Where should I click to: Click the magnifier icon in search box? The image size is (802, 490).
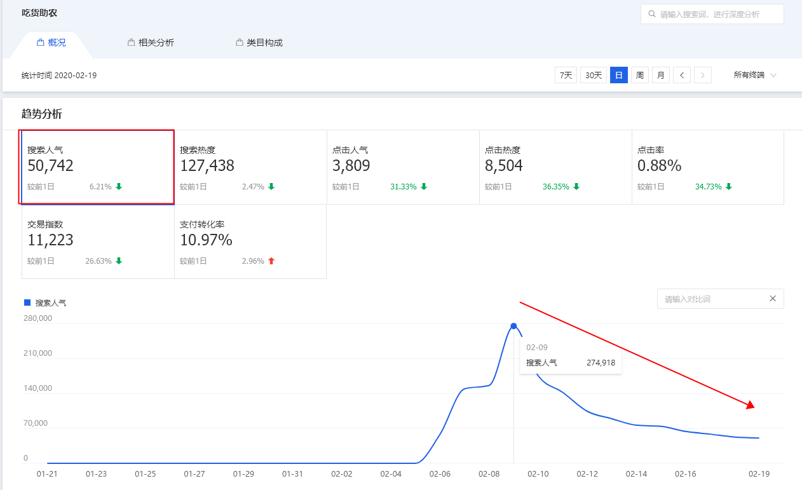tap(651, 14)
